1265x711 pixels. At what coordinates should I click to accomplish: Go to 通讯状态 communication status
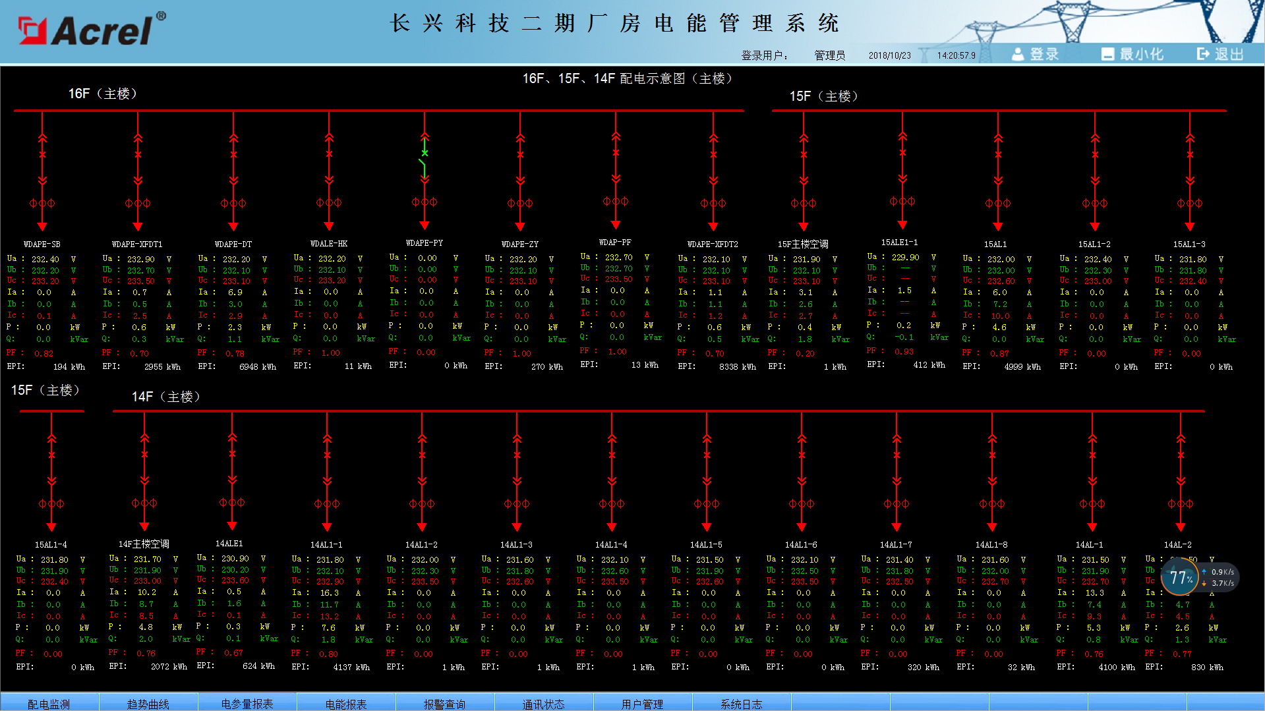pos(543,703)
